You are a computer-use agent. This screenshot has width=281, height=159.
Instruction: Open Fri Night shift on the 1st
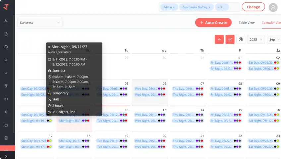[x=226, y=68]
